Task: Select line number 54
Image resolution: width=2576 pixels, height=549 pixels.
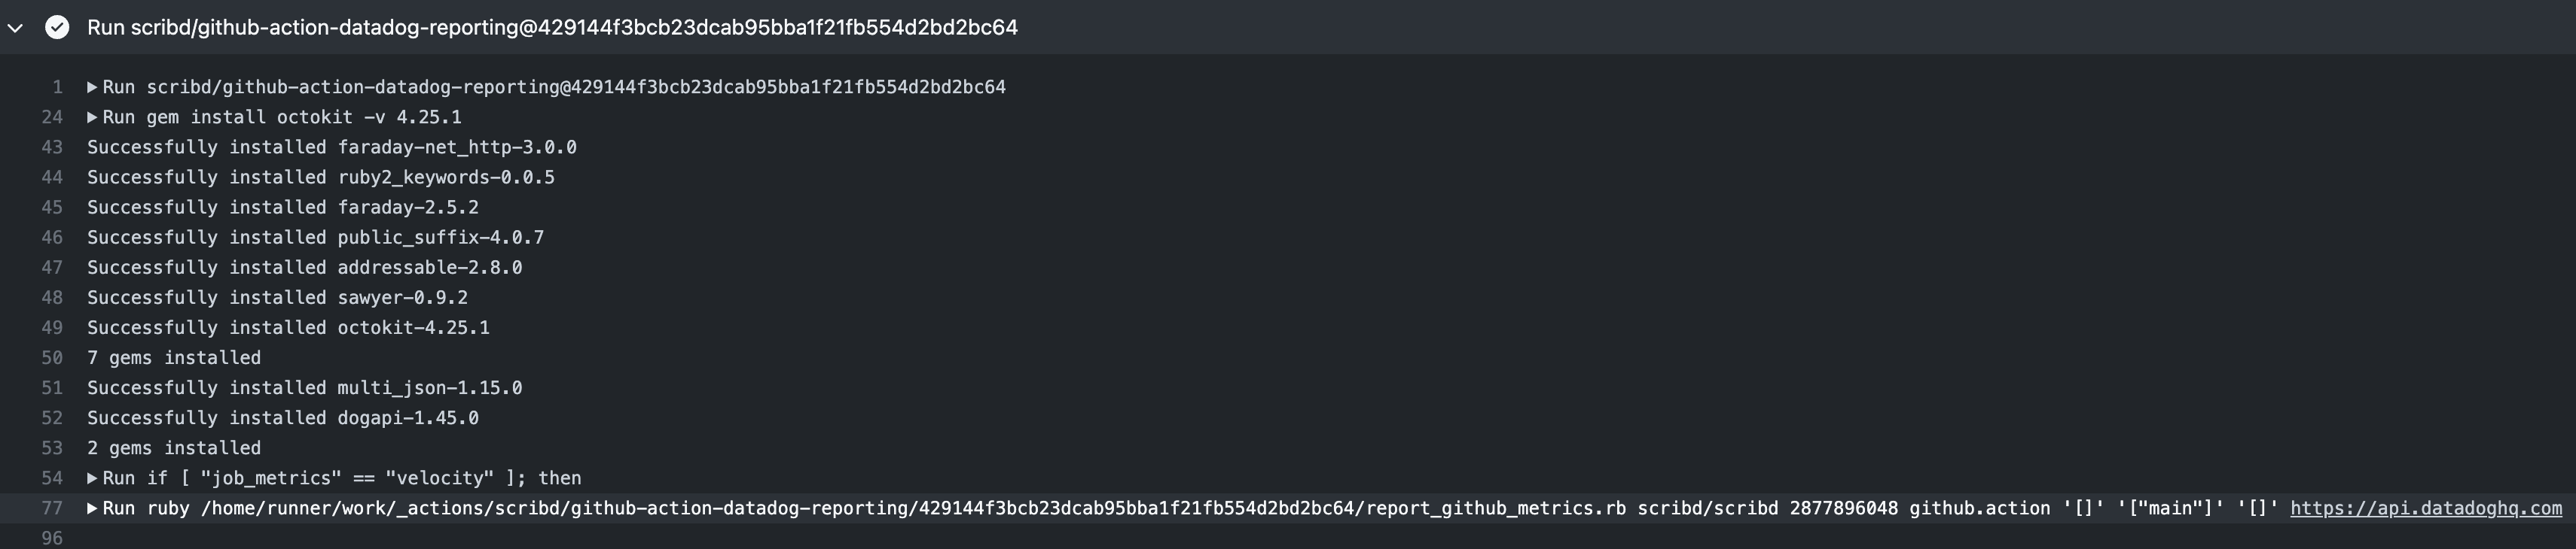Action: pyautogui.click(x=51, y=478)
